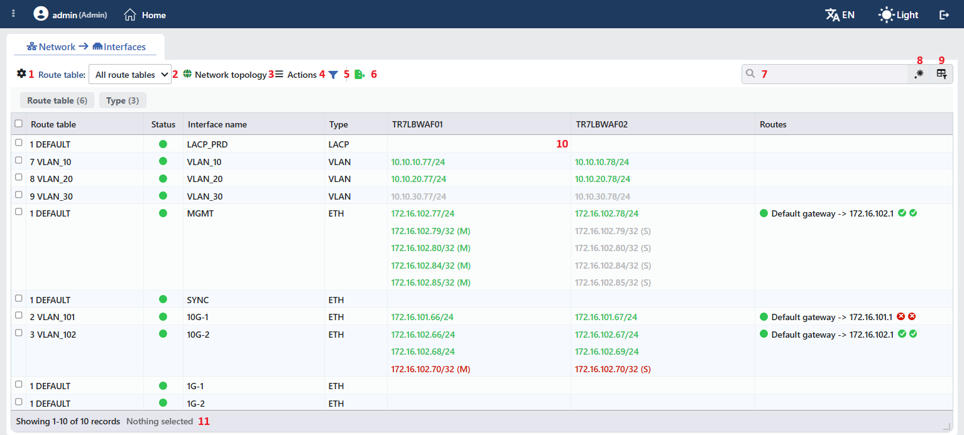Viewport: 964px width, 435px height.
Task: Open the column selector table icon
Action: [x=941, y=74]
